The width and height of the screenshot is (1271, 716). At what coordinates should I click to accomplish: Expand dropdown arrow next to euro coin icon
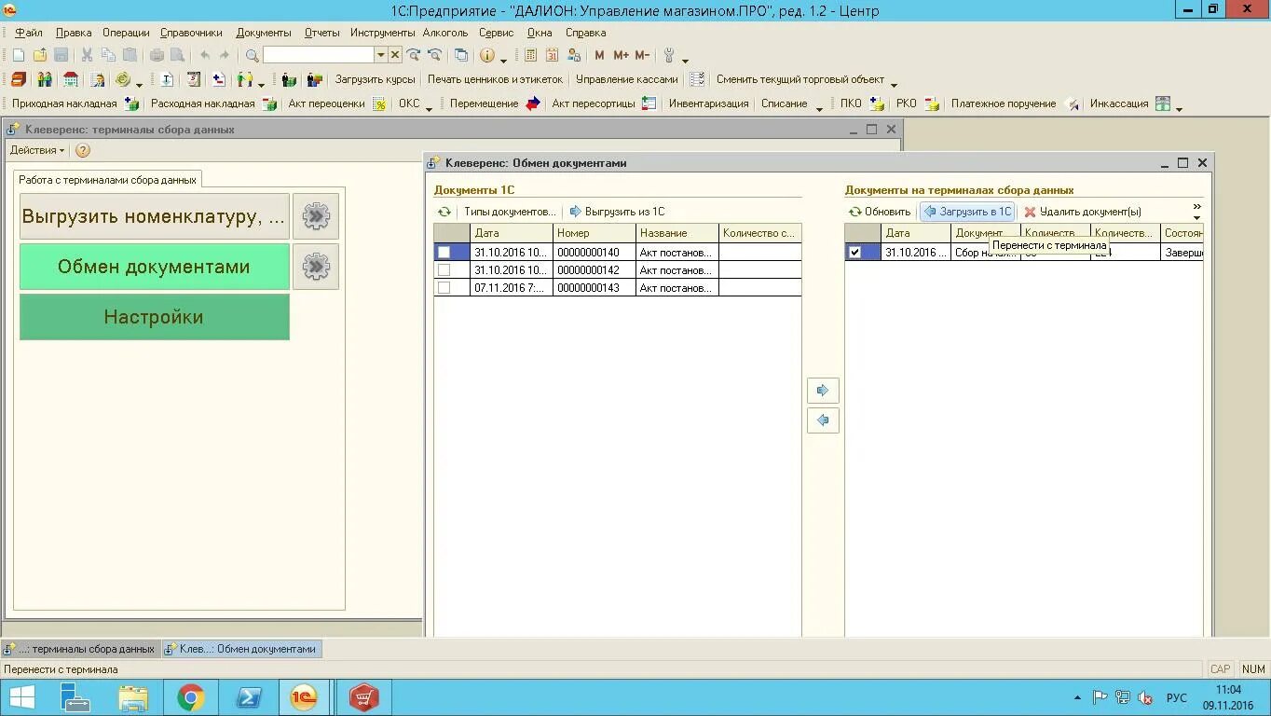[x=139, y=84]
